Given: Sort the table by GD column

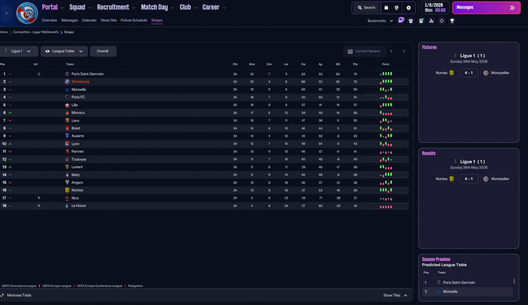Looking at the screenshot, I should (338, 64).
